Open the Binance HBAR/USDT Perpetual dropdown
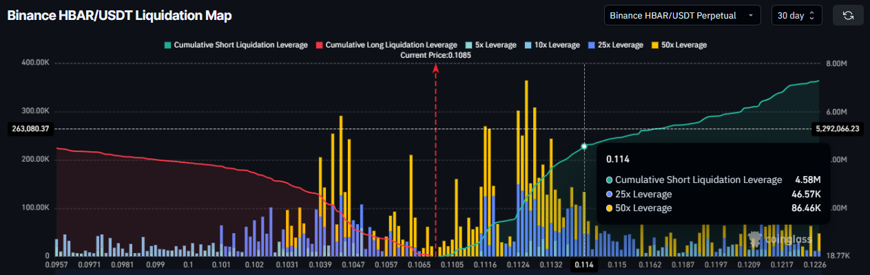Viewport: 870px width, 275px height. pyautogui.click(x=682, y=15)
